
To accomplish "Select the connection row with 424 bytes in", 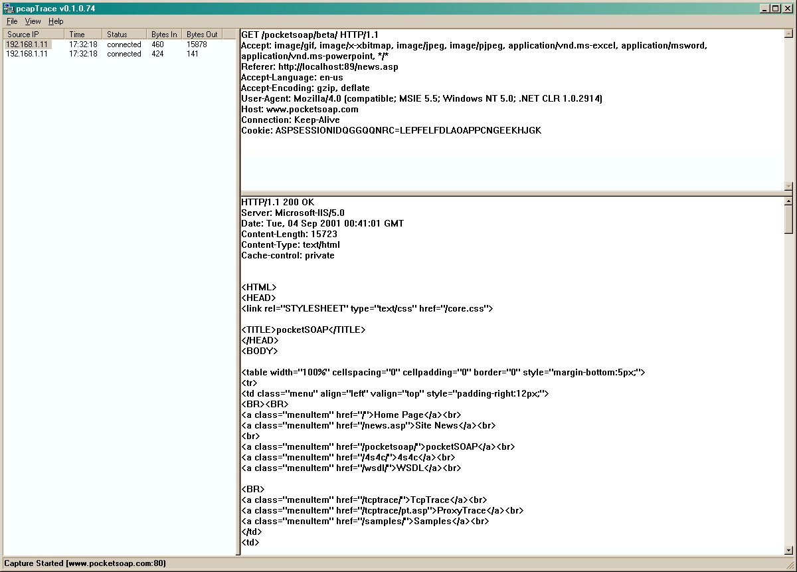I will tap(120, 54).
